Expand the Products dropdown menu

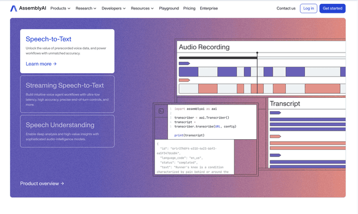pyautogui.click(x=60, y=8)
